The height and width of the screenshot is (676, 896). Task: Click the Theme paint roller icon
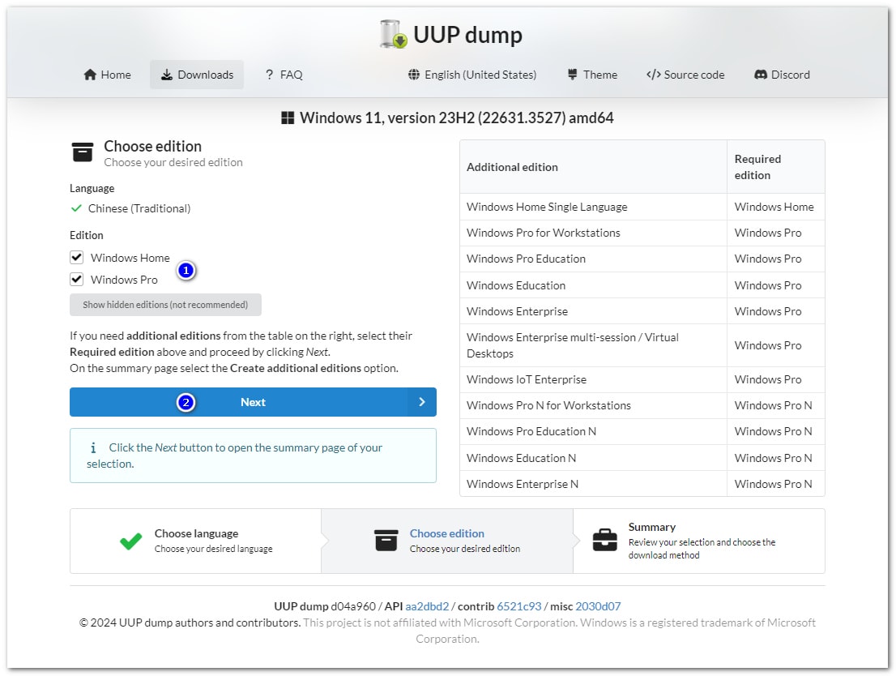(572, 75)
